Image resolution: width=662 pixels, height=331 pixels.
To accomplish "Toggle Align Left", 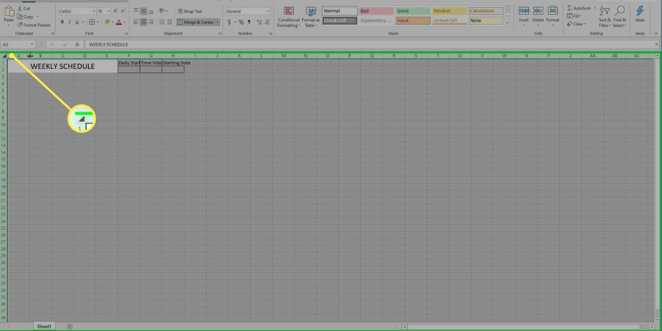I will point(136,22).
